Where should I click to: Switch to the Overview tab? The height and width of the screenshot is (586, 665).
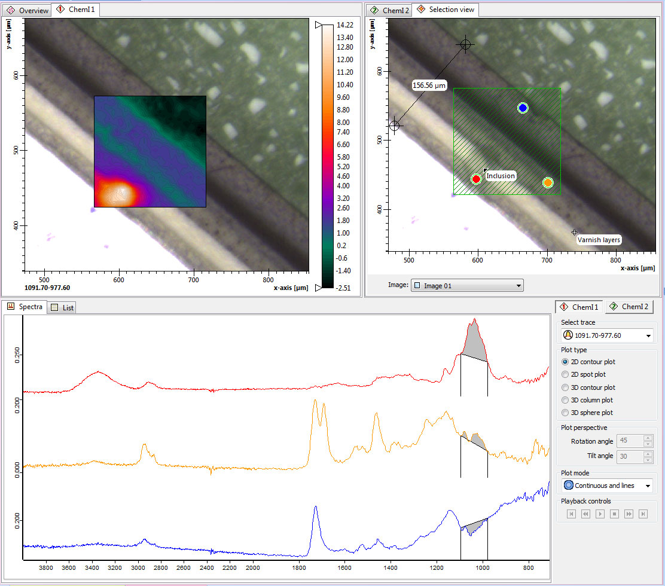(x=28, y=10)
